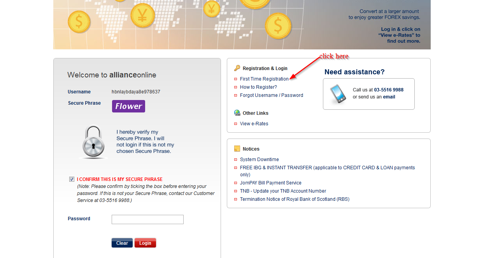This screenshot has height=258, width=484.
Task: Open FREE IBG & INSTANT TRANSFER notice
Action: 328,171
